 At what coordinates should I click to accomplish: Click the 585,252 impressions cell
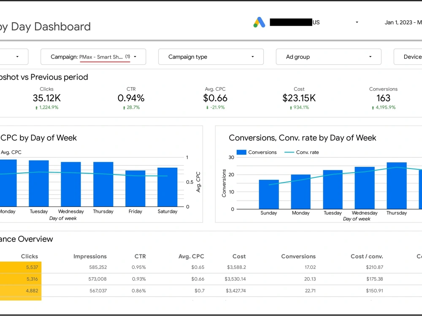(x=98, y=268)
